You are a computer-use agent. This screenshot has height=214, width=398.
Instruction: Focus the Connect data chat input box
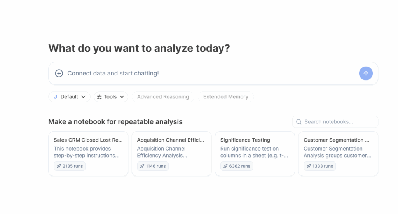click(x=210, y=73)
